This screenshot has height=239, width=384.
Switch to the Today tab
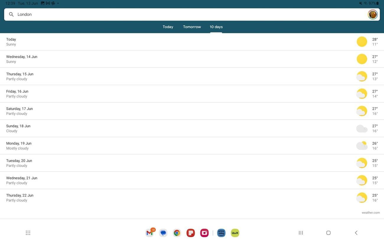click(x=168, y=26)
